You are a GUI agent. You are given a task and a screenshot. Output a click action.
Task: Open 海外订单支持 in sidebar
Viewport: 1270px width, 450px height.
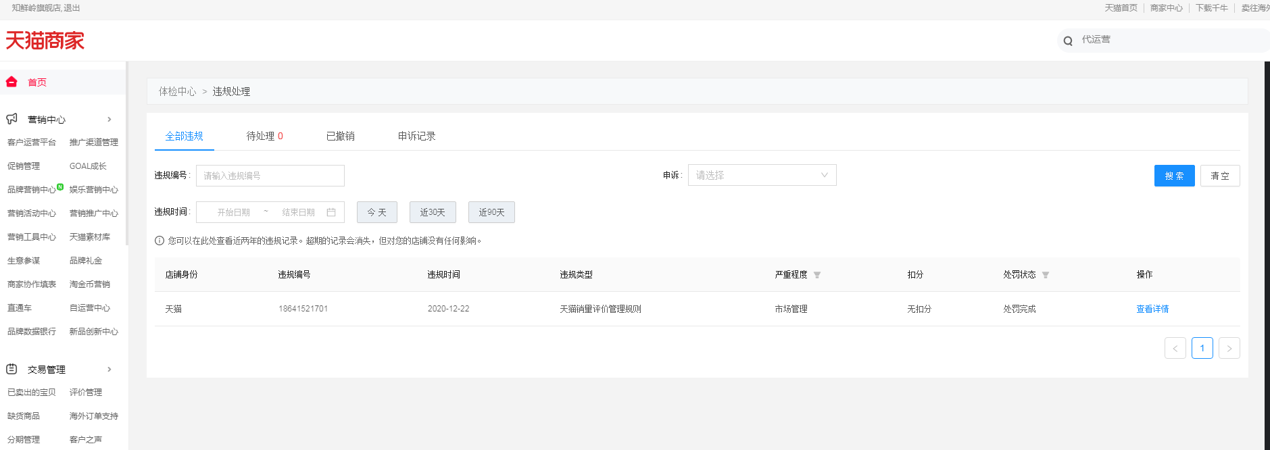tap(94, 416)
